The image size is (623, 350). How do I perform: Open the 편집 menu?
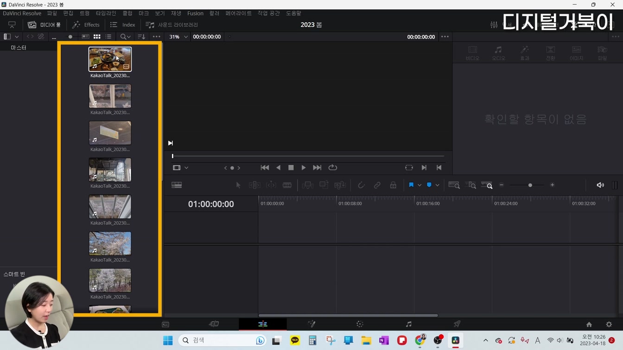68,13
